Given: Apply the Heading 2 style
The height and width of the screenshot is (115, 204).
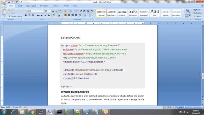Looking at the screenshot, I should (133, 13).
